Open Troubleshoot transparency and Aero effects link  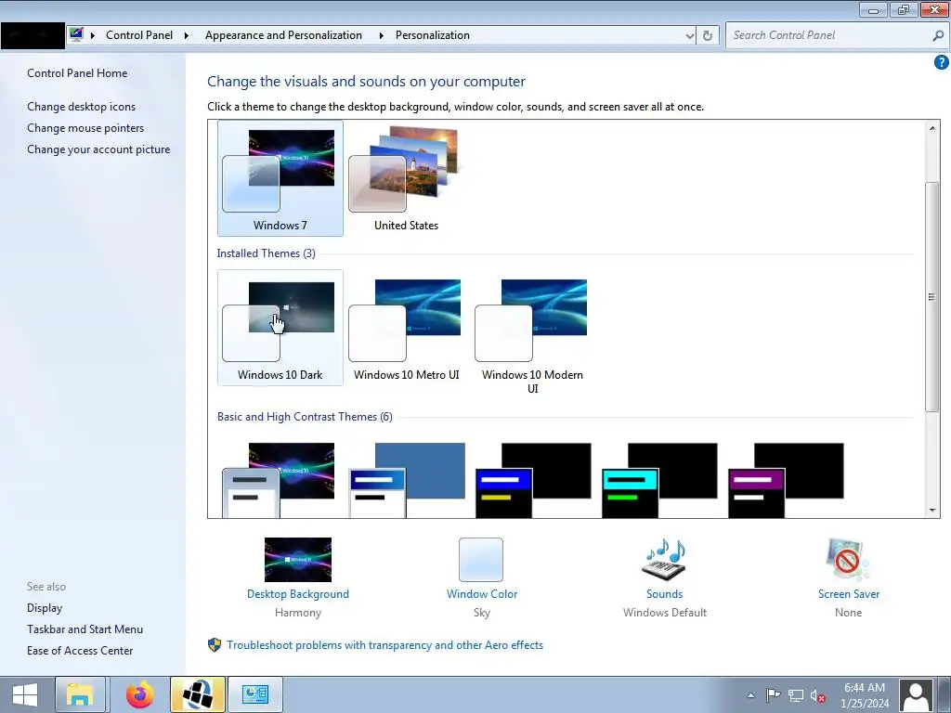point(385,645)
